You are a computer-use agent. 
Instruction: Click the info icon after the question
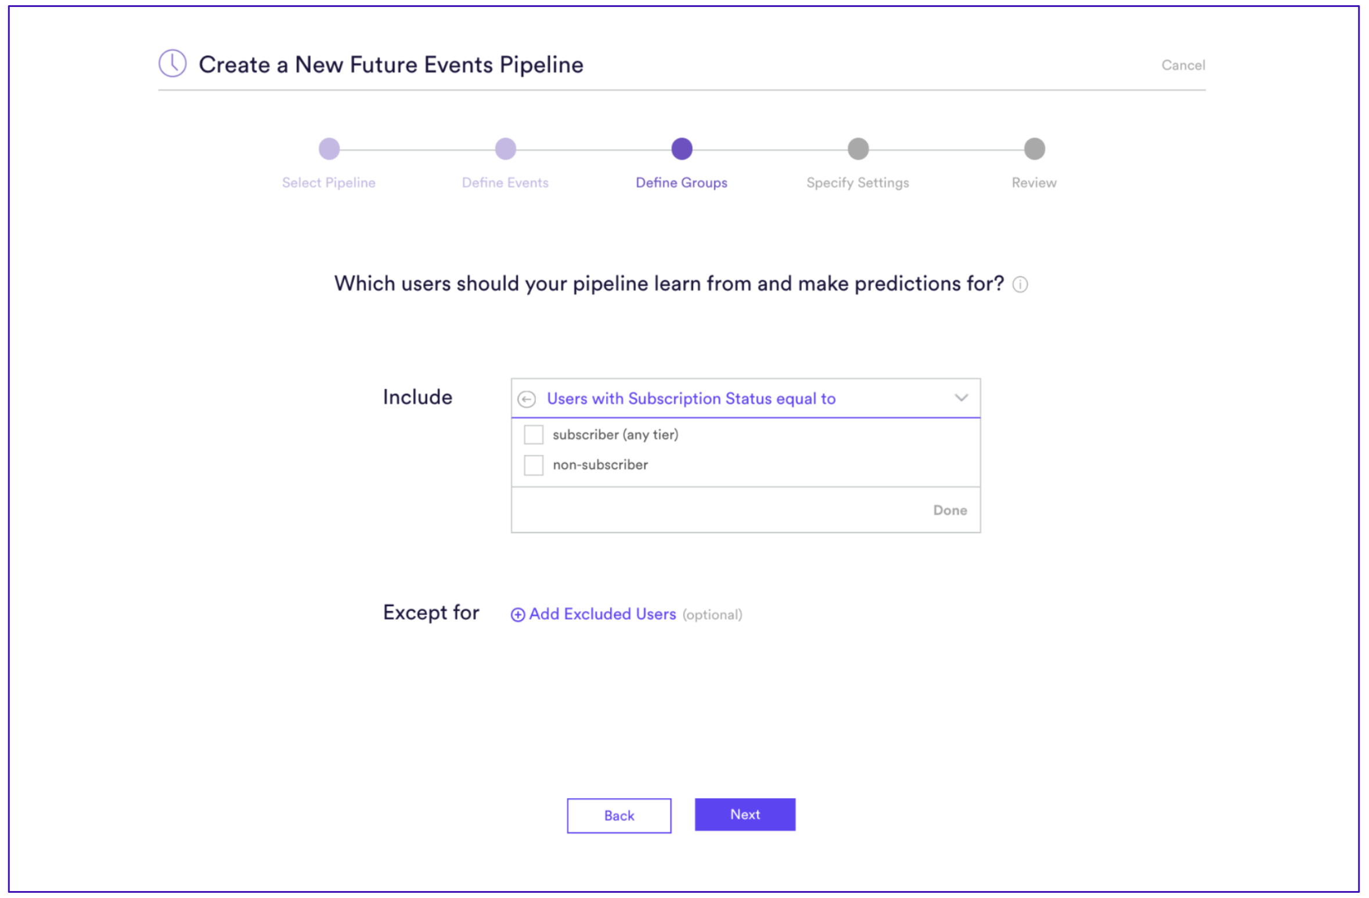click(1019, 284)
